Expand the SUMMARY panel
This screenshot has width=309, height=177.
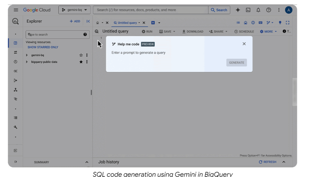pyautogui.click(x=87, y=162)
